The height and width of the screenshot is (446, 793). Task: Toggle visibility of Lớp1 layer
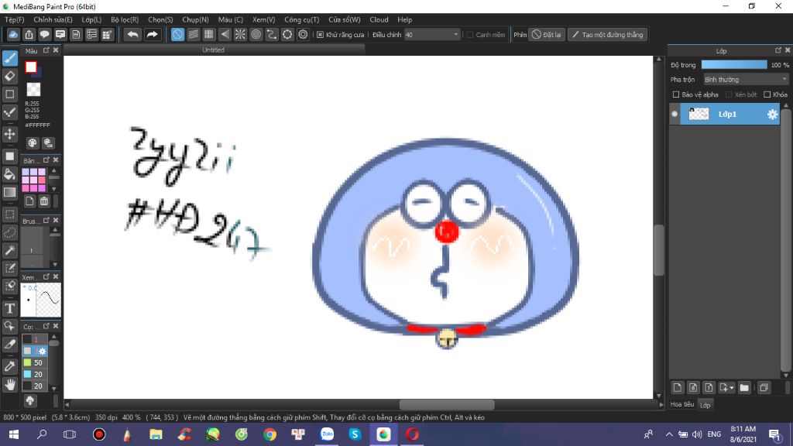tap(675, 115)
